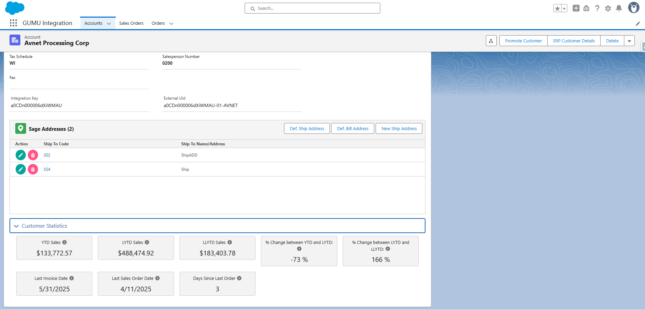Image resolution: width=645 pixels, height=310 pixels.
Task: Click the Sage Addresses (2) heading
Action: click(51, 129)
